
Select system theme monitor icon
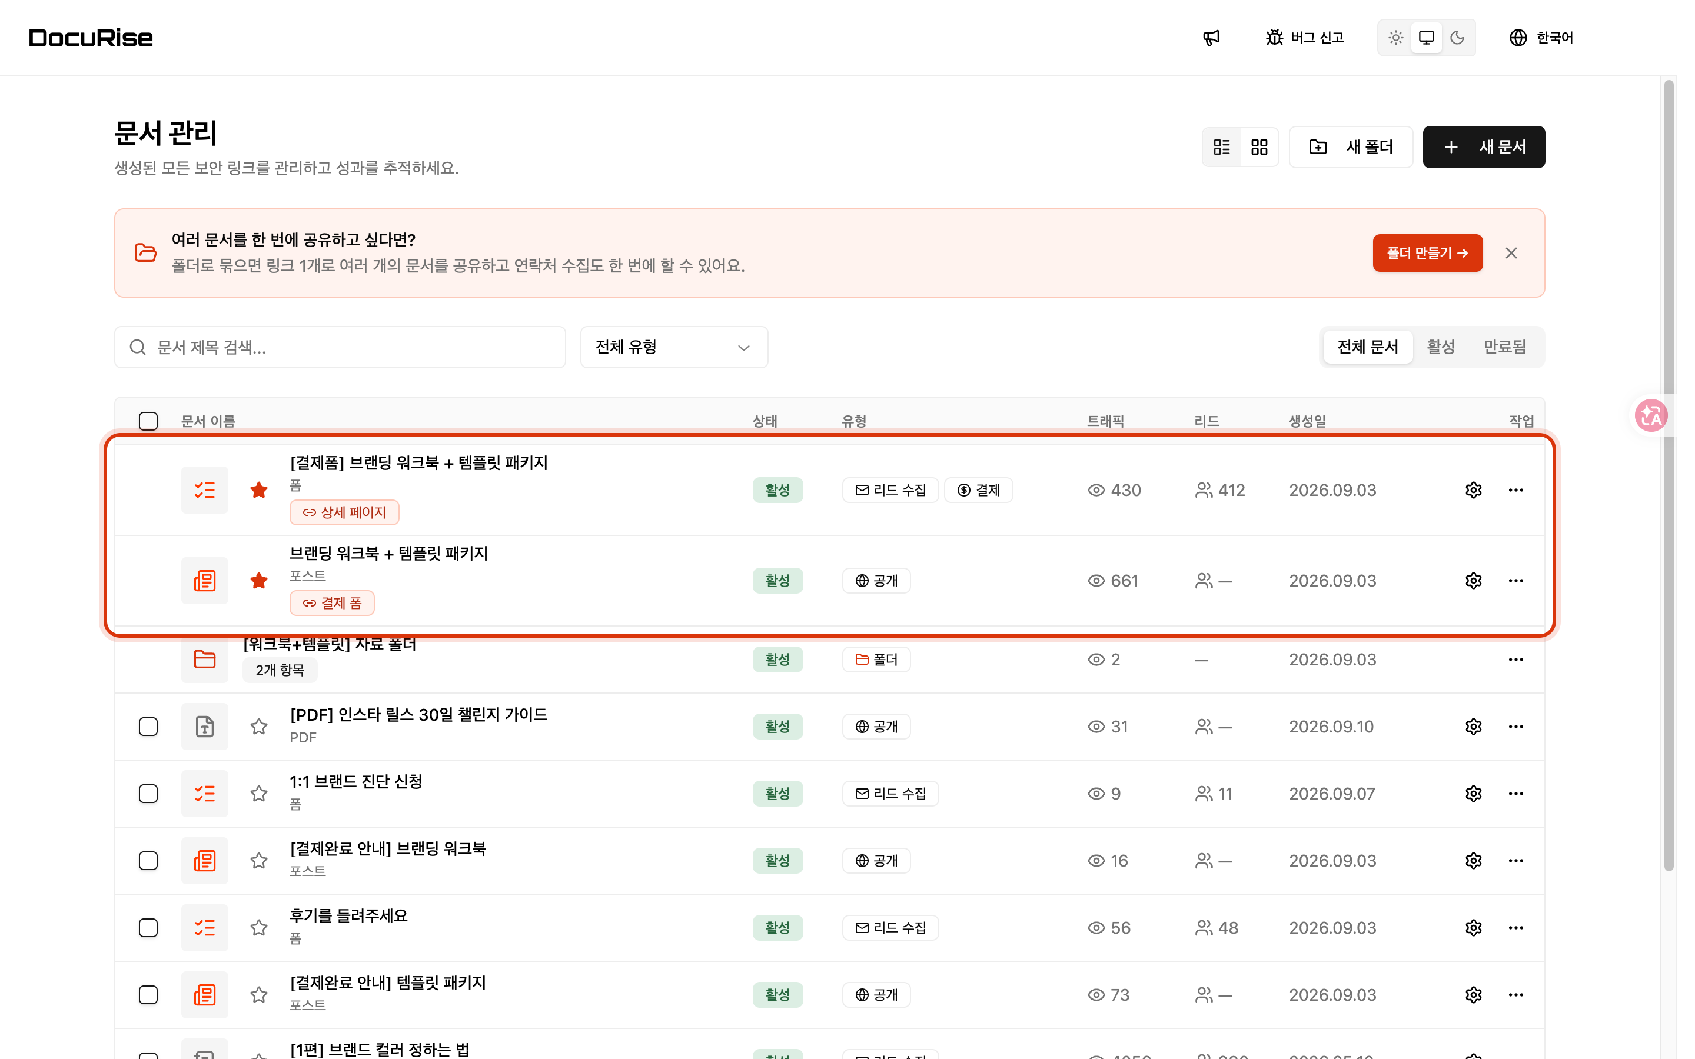click(x=1426, y=38)
